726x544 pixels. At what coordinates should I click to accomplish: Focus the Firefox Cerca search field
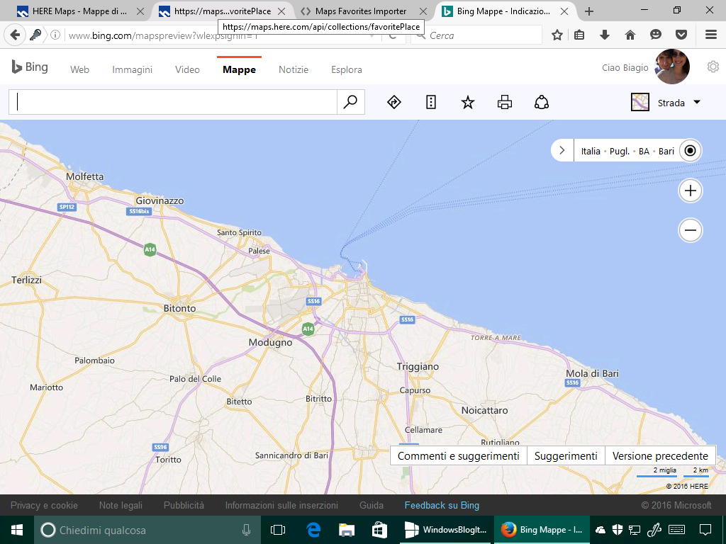[x=477, y=35]
